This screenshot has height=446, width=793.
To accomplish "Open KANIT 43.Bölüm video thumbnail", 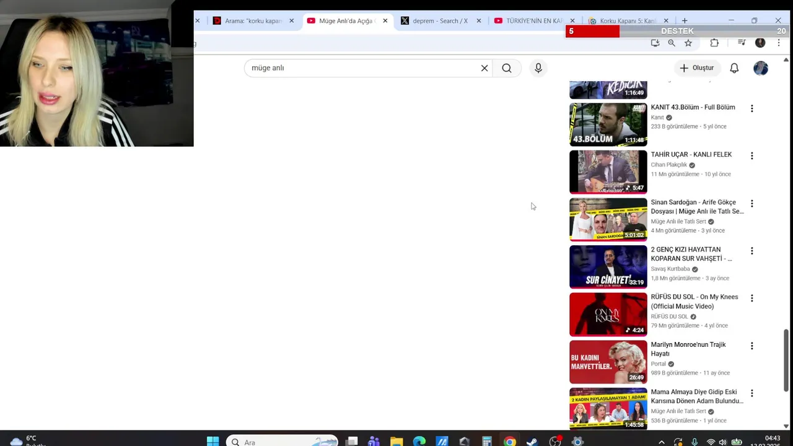I will tap(608, 125).
